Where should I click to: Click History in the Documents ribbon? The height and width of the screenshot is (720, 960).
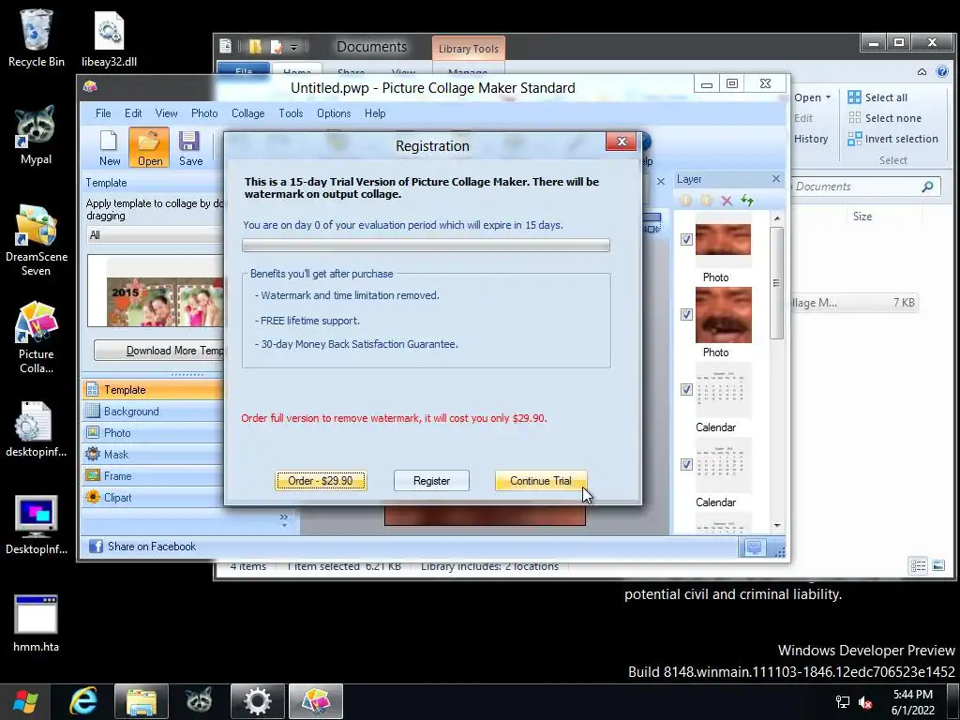point(811,139)
